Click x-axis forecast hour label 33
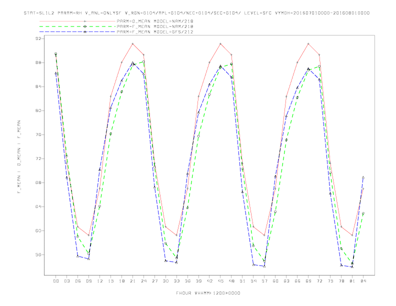The image size is (396, 306). 176,281
